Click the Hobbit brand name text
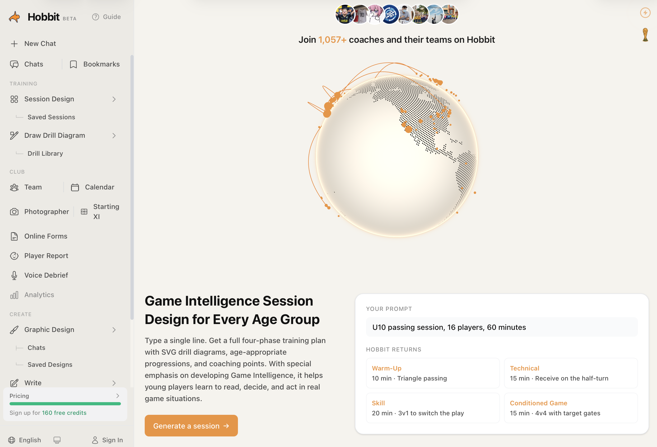657x447 pixels. [44, 17]
